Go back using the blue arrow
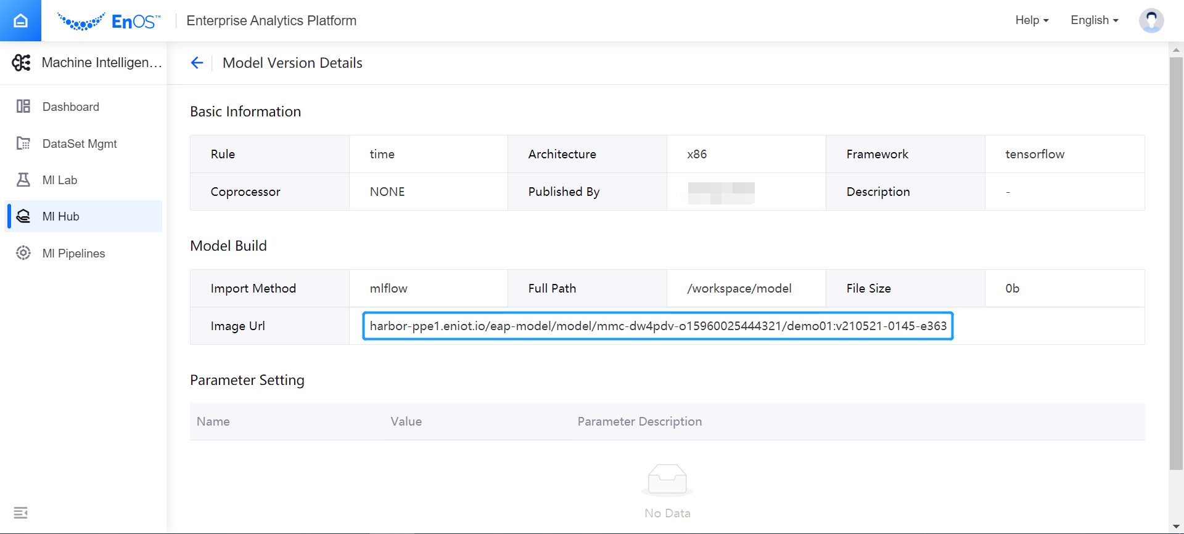The width and height of the screenshot is (1184, 534). pyautogui.click(x=197, y=63)
